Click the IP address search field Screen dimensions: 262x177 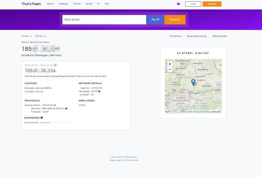coord(104,20)
